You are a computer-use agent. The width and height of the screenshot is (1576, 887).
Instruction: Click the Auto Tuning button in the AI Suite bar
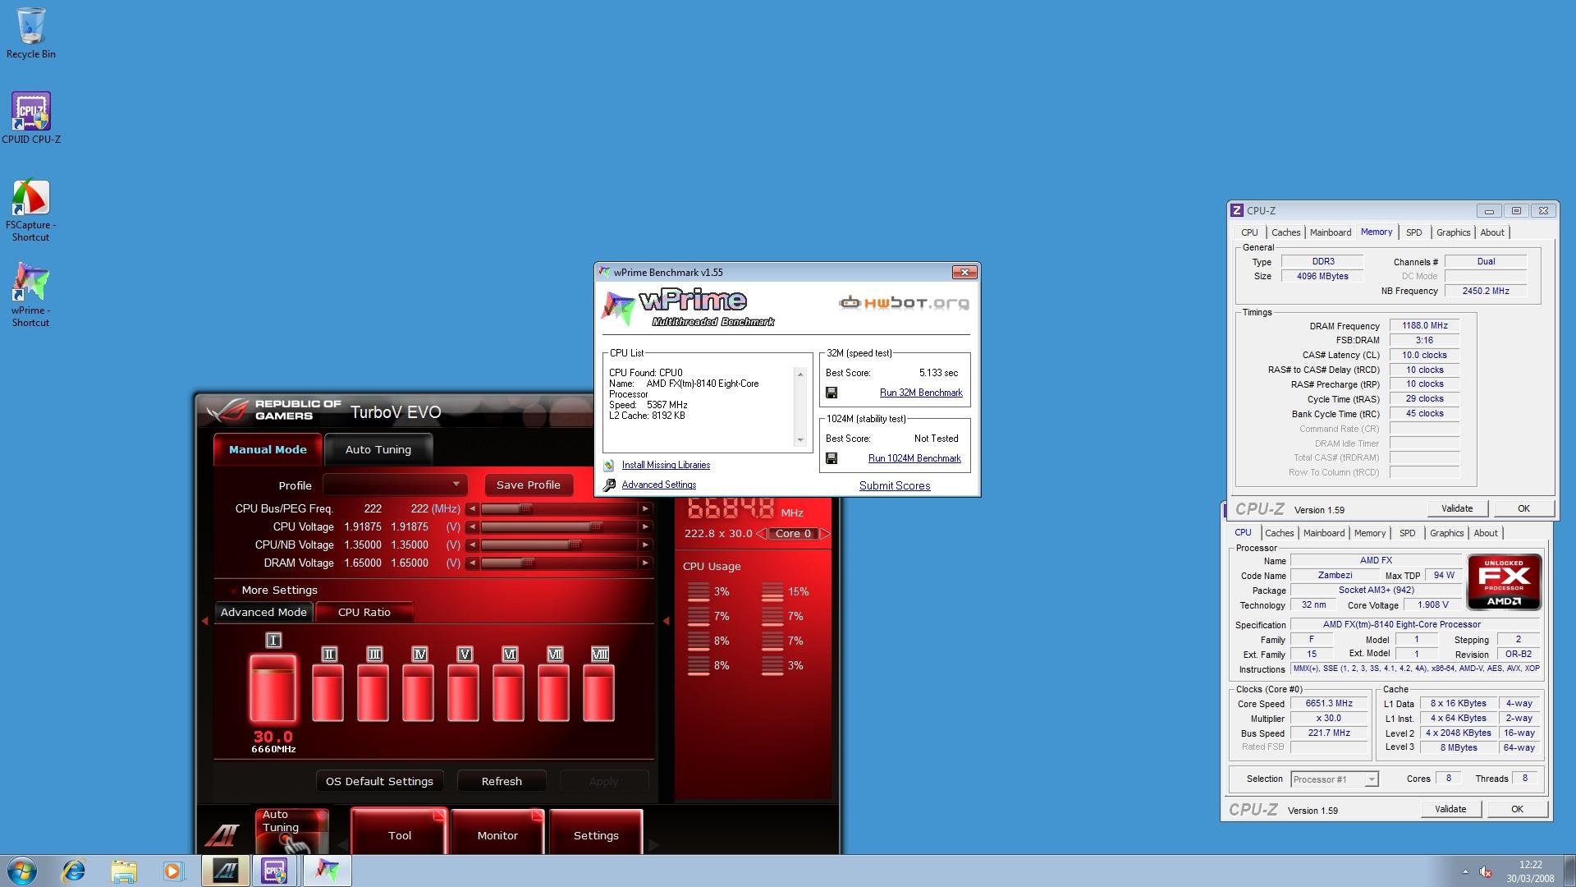point(291,830)
